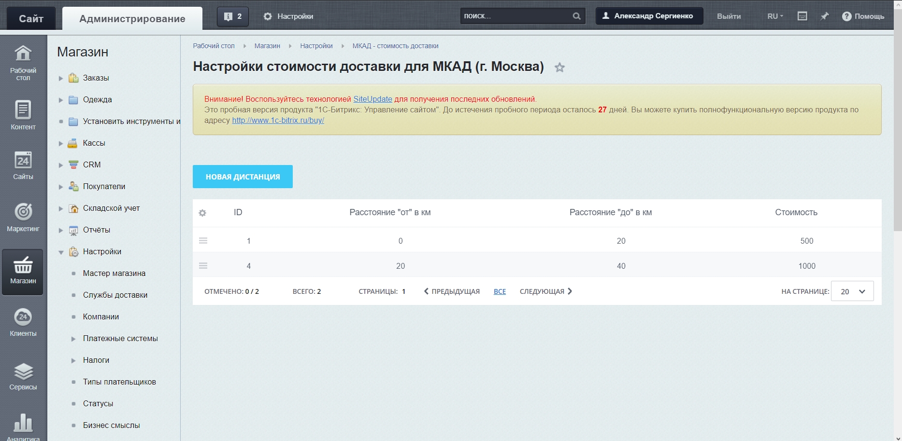Viewport: 902px width, 441px height.
Task: Click the table settings gear icon
Action: (x=202, y=213)
